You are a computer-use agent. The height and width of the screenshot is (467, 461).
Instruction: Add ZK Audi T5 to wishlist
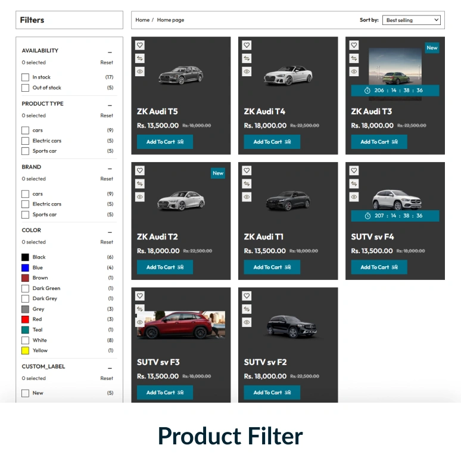click(139, 45)
